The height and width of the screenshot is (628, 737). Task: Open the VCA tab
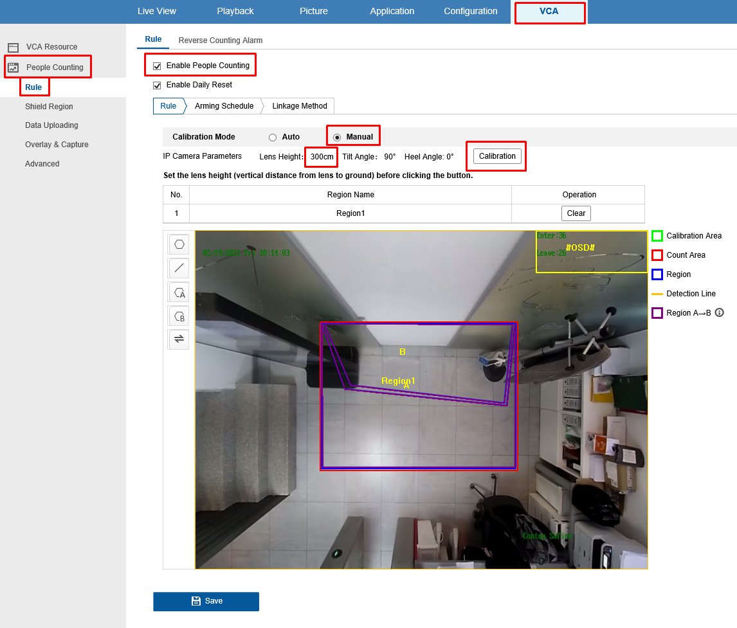pos(549,12)
